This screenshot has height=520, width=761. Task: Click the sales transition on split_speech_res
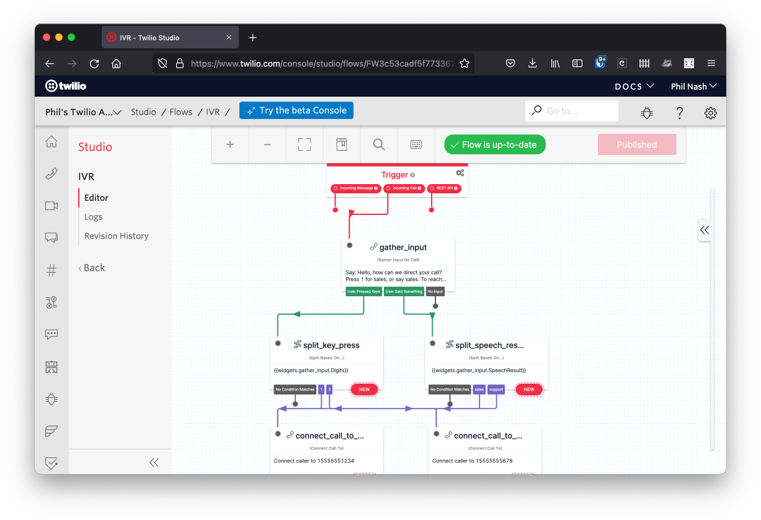coord(479,390)
